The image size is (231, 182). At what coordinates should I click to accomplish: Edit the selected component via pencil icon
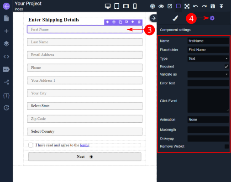click(126, 22)
